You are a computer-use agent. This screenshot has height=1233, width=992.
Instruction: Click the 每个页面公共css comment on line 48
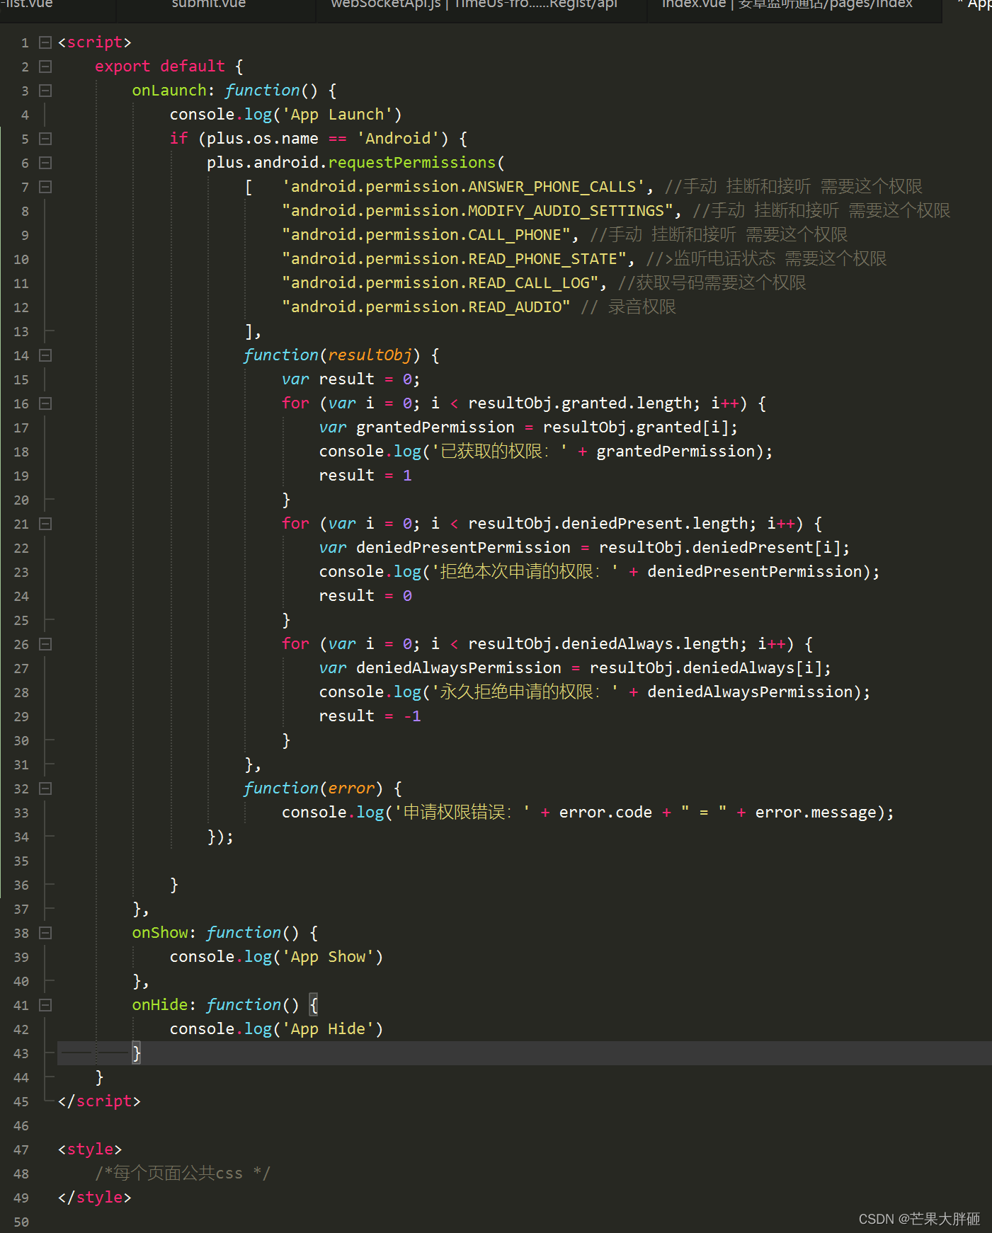point(183,1174)
